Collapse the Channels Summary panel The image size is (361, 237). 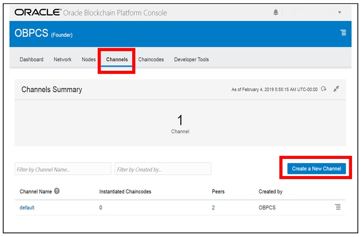pos(336,89)
